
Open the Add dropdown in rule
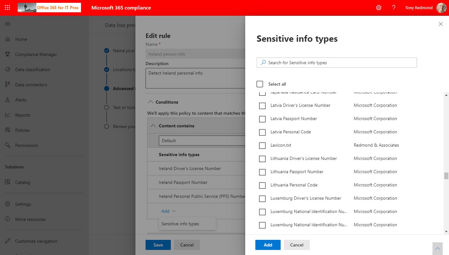click(x=168, y=211)
